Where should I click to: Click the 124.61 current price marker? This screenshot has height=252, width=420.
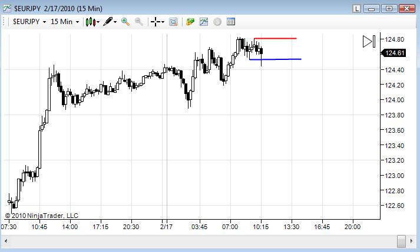(x=393, y=53)
